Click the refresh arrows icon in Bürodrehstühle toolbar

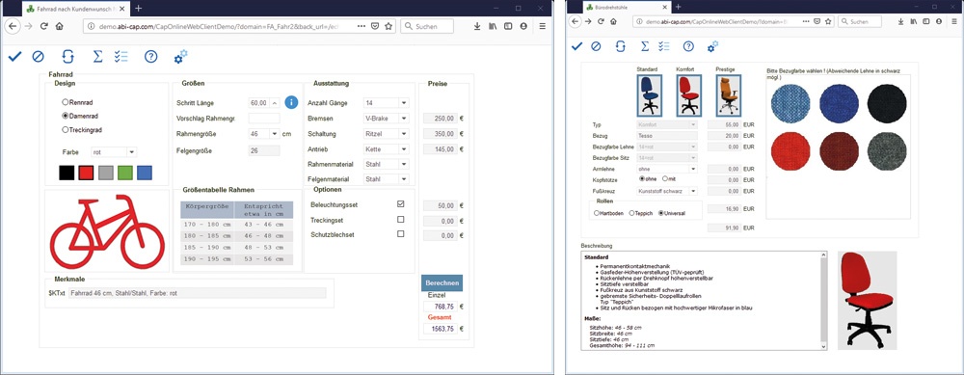620,46
